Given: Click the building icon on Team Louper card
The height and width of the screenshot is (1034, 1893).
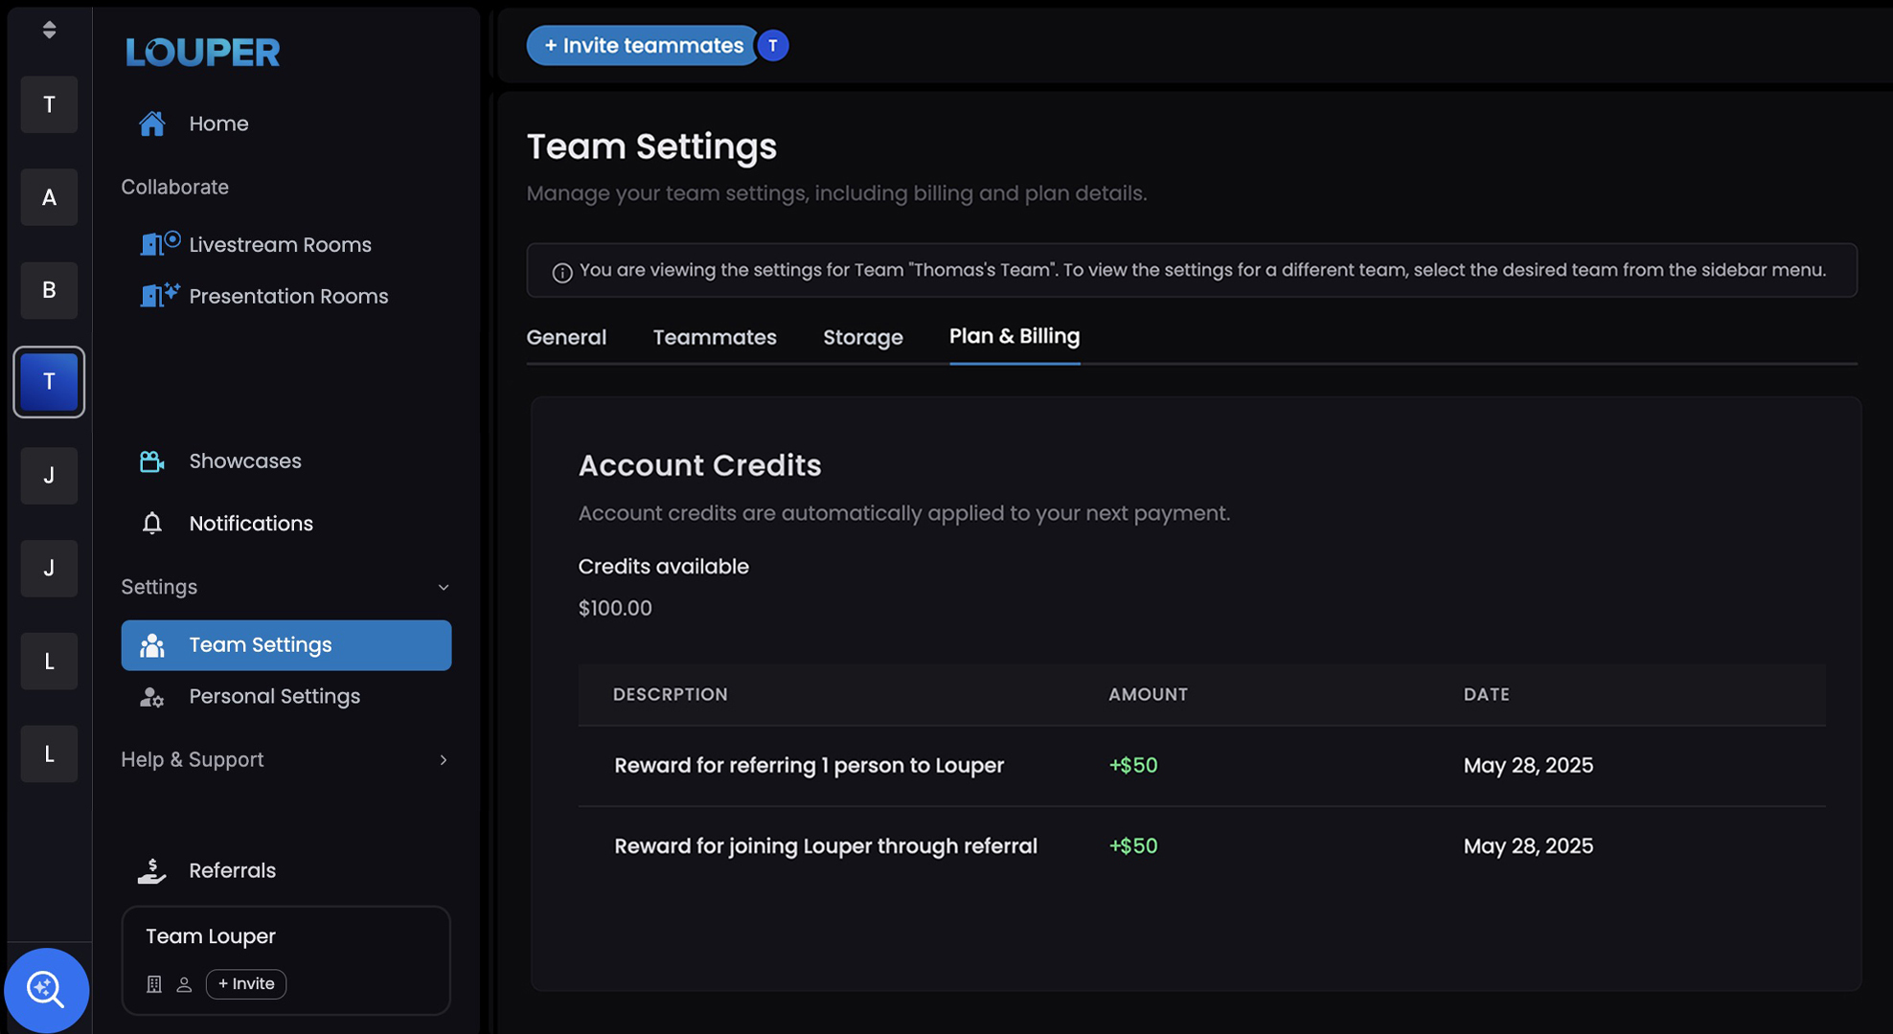Looking at the screenshot, I should (153, 983).
